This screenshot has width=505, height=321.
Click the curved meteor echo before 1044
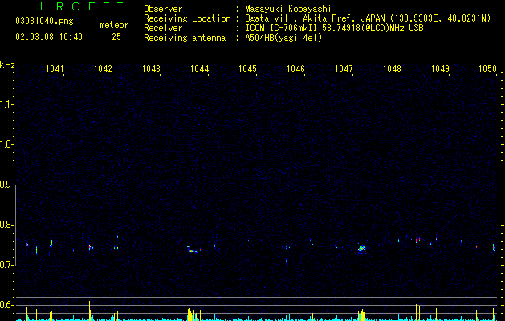point(192,250)
